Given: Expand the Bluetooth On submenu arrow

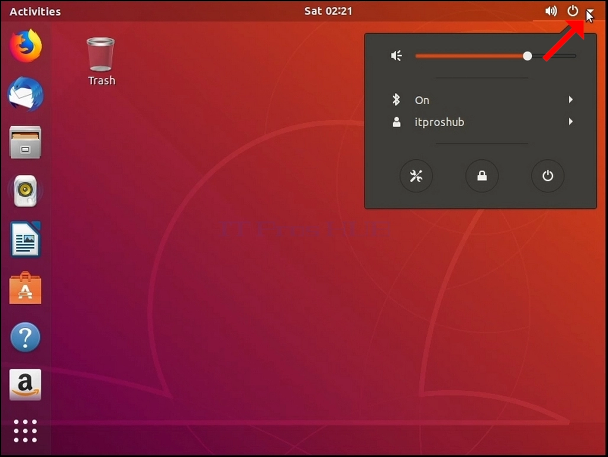Looking at the screenshot, I should [570, 99].
